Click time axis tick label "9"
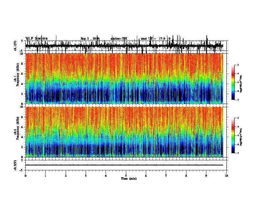 point(206,176)
